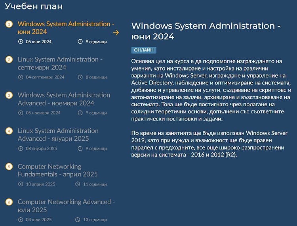Open Windows System Administration Advanced - ноември 2024

(x=64, y=99)
